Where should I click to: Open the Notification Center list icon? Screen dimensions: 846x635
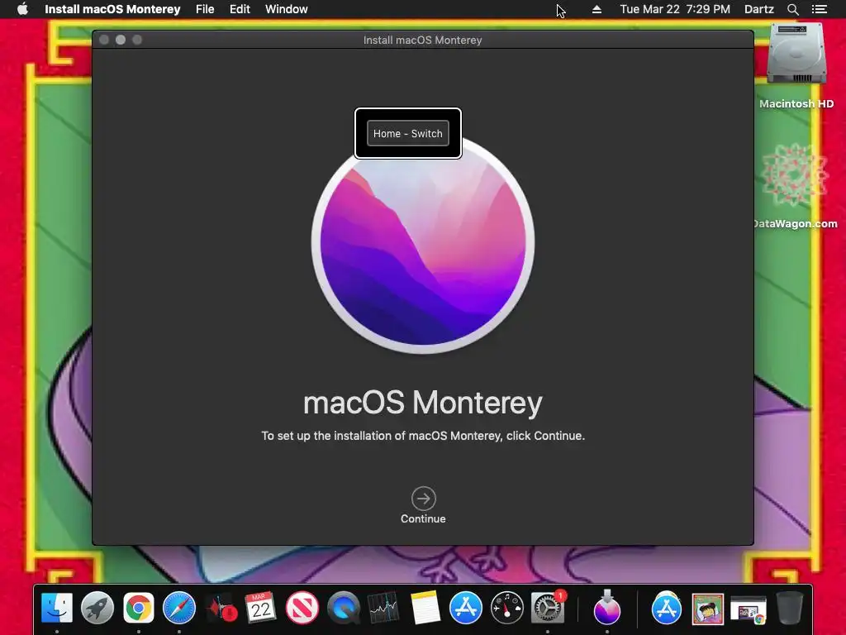819,9
